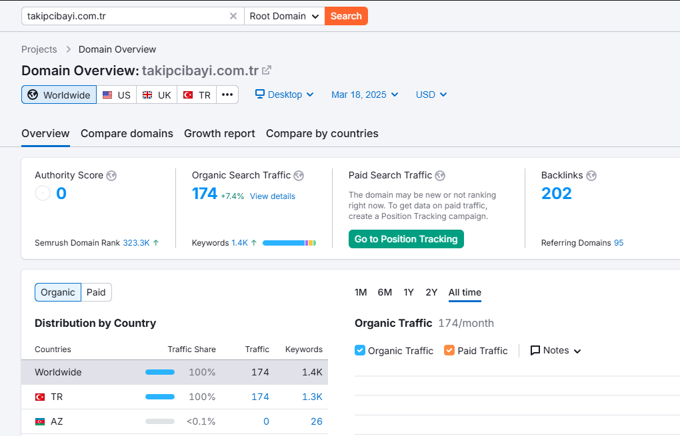This screenshot has width=680, height=436.
Task: Switch distribution to the Paid toggle
Action: 96,292
